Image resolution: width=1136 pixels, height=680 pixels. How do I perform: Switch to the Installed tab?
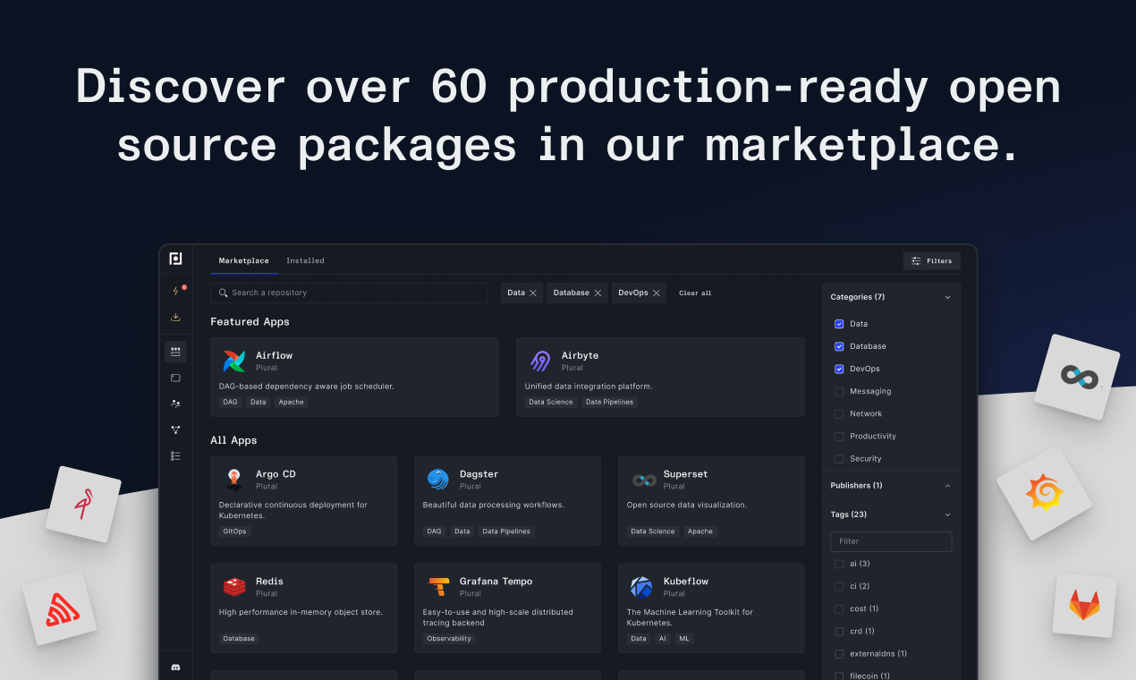pyautogui.click(x=305, y=260)
